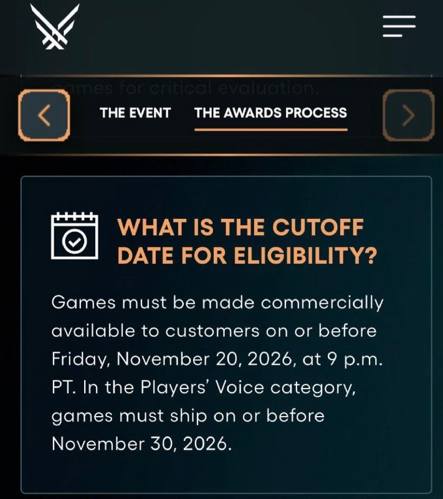Open the hamburger menu icon
Viewport: 443px width, 499px height.
tap(399, 26)
